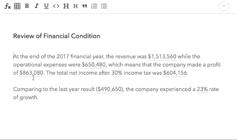This screenshot has width=237, height=140.
Task: Insert a formula with the fx icon
Action: tap(7, 6)
